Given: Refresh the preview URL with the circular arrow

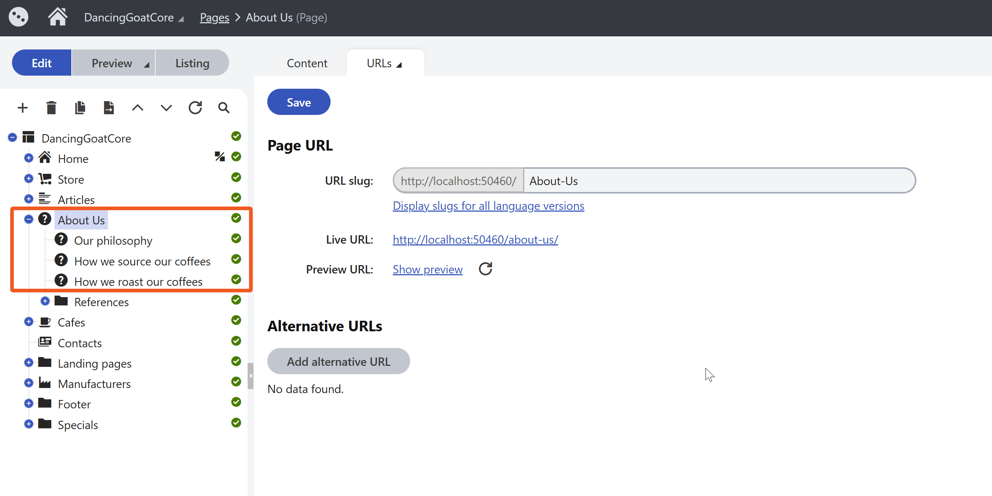Looking at the screenshot, I should [x=485, y=269].
